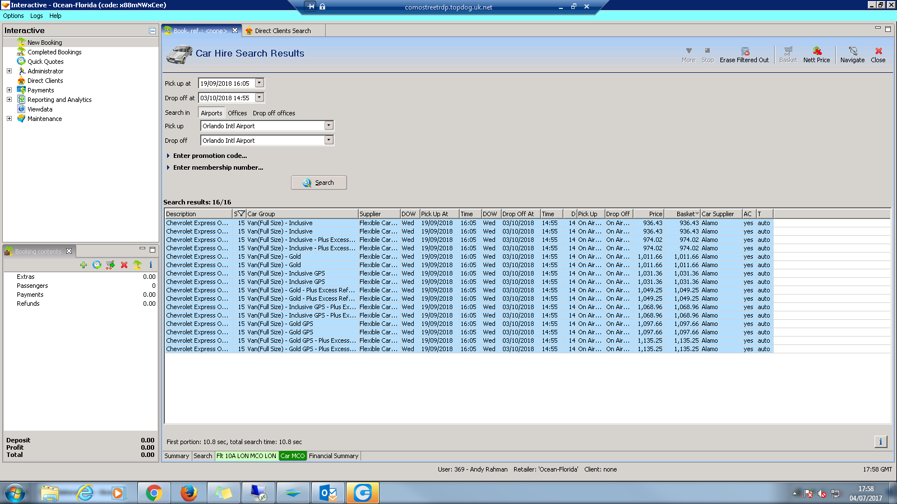This screenshot has height=504, width=897.
Task: Close the Book. ref. none tab
Action: [235, 31]
